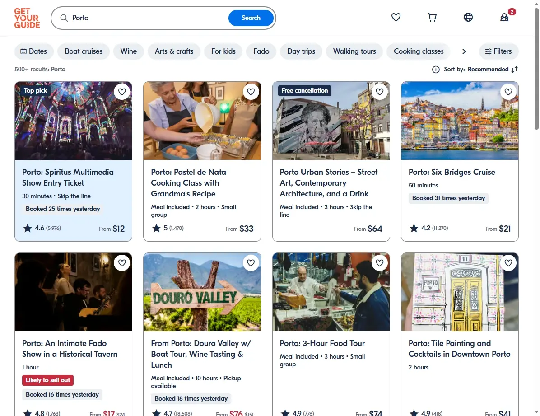Select the Arts & crafts category chip

[x=174, y=51]
